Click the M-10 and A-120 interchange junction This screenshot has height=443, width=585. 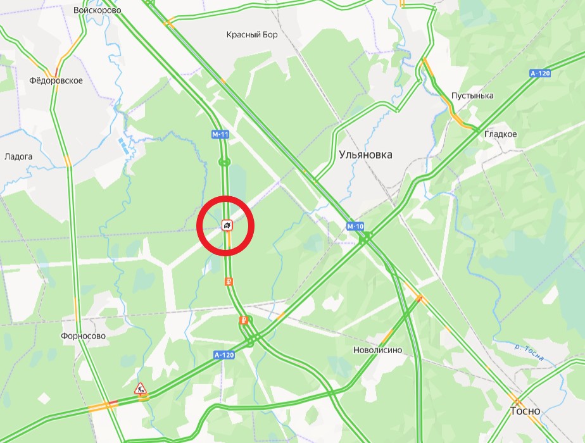(366, 237)
